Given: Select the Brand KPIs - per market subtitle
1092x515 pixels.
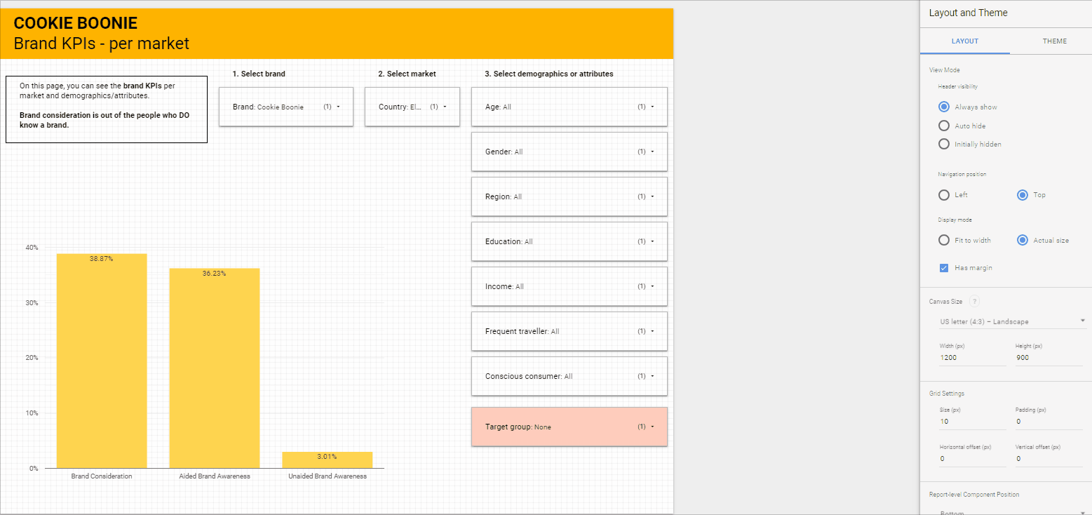Looking at the screenshot, I should click(102, 44).
